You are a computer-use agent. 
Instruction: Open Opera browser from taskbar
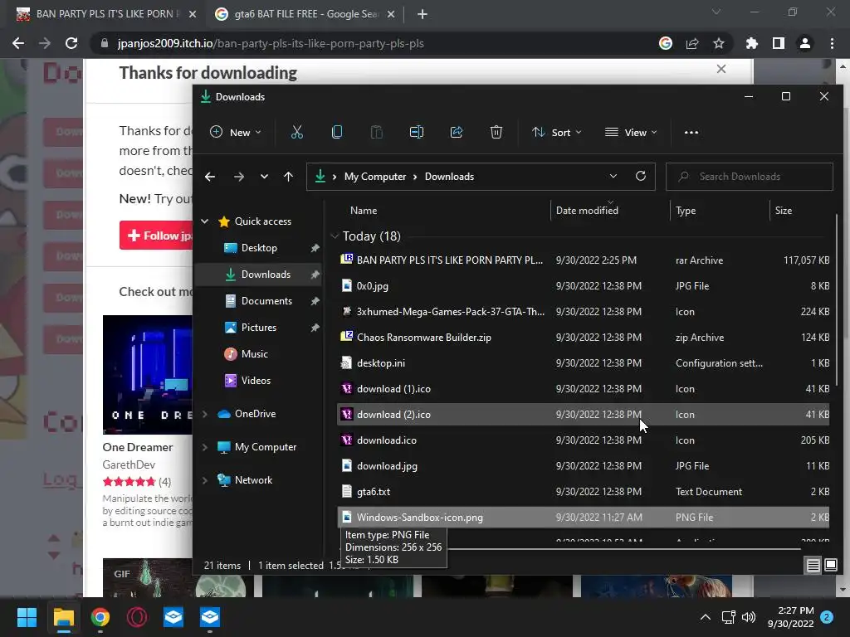[137, 617]
